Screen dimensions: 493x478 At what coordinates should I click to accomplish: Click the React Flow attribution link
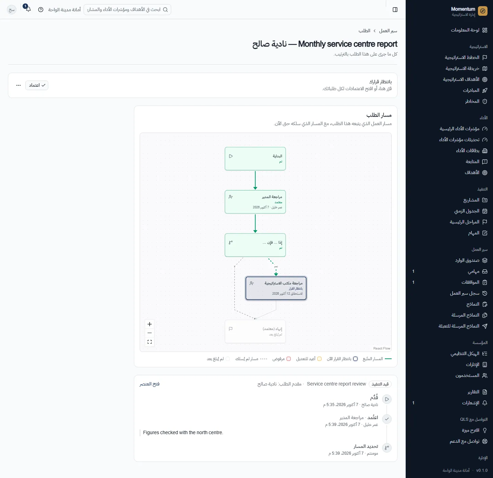(382, 348)
